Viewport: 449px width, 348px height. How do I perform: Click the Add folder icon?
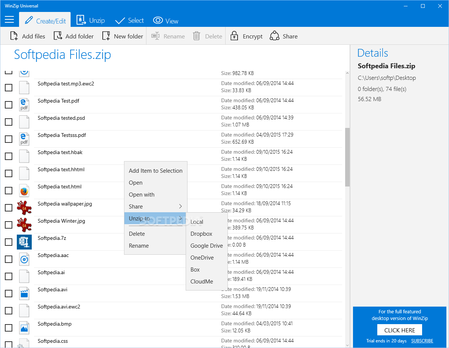click(x=58, y=36)
